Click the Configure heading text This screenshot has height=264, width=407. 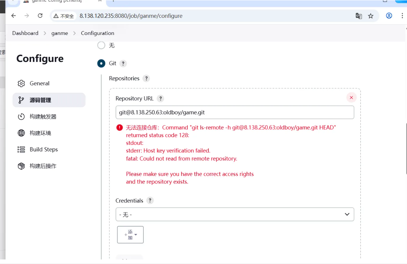40,59
